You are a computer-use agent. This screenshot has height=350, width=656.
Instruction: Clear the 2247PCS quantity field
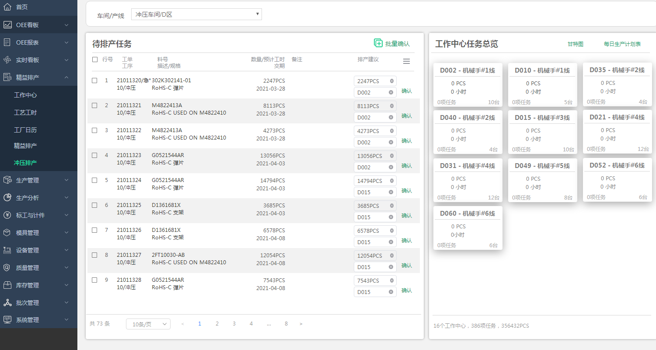pos(391,81)
